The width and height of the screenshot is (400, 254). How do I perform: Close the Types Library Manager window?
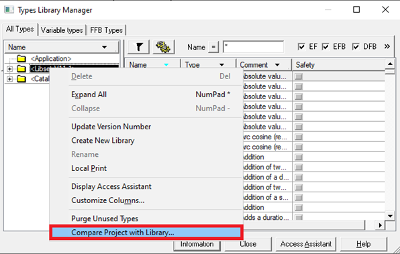pyautogui.click(x=385, y=9)
